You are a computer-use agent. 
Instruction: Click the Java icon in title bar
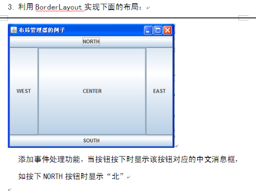(x=14, y=30)
